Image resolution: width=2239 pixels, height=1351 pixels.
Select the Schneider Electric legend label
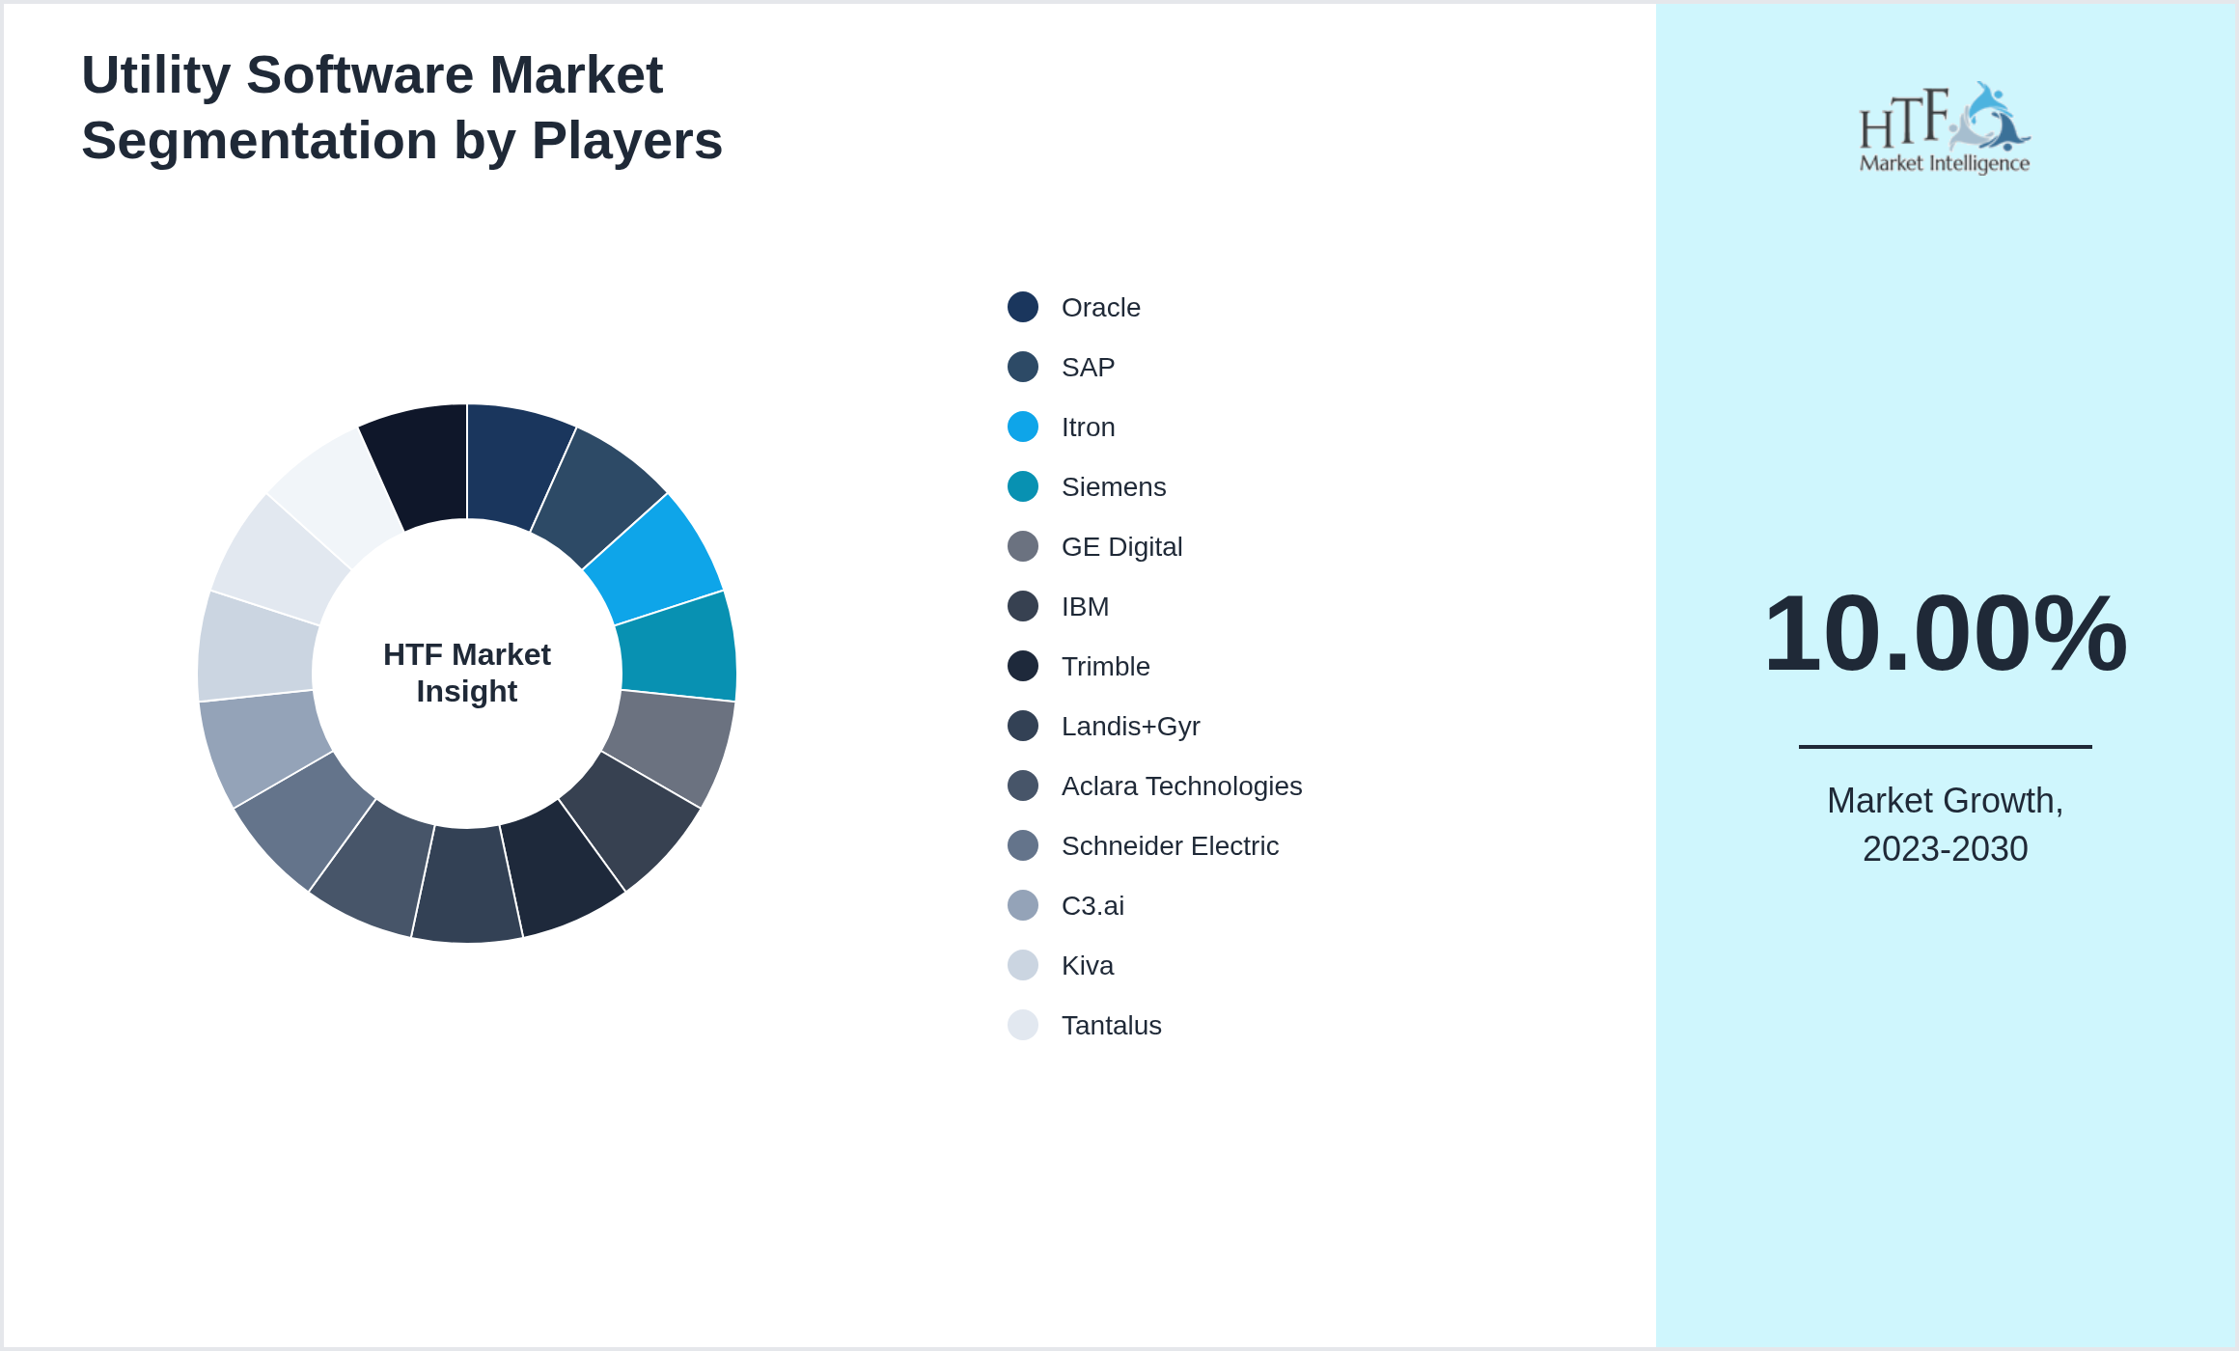tap(1170, 845)
